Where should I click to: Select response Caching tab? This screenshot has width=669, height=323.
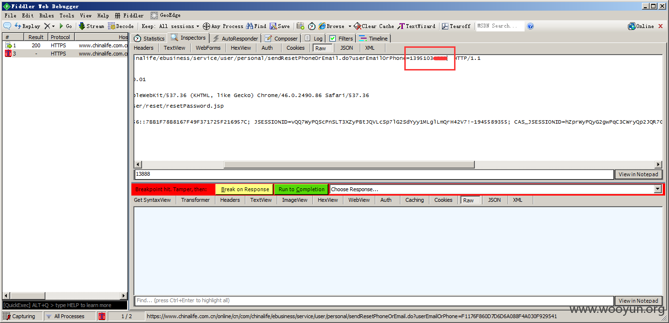[x=414, y=200]
